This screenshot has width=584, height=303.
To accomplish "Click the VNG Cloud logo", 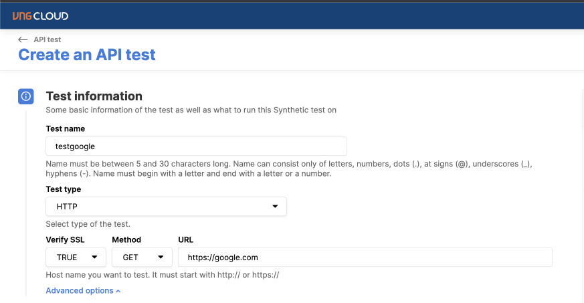I will tap(40, 15).
